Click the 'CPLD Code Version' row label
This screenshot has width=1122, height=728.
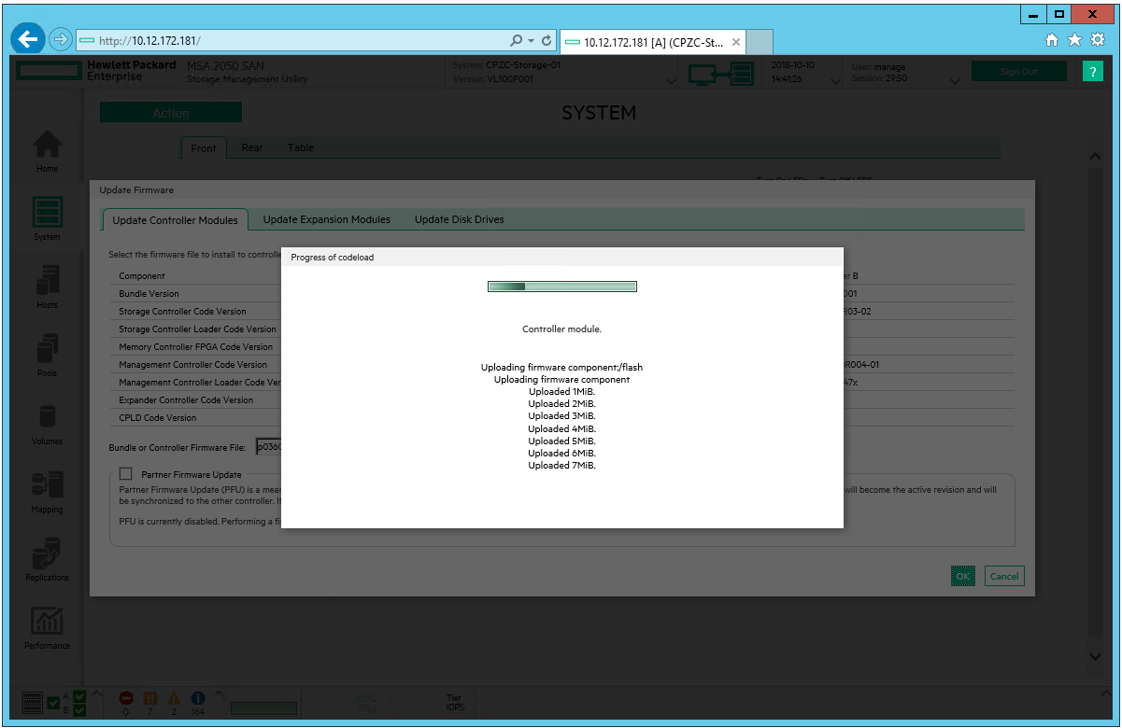point(158,418)
